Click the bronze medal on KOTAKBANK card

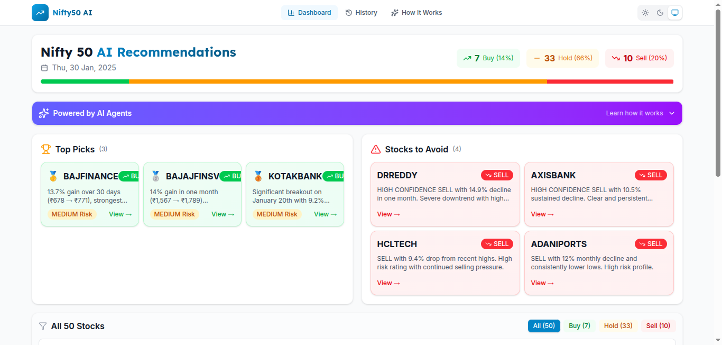click(258, 176)
